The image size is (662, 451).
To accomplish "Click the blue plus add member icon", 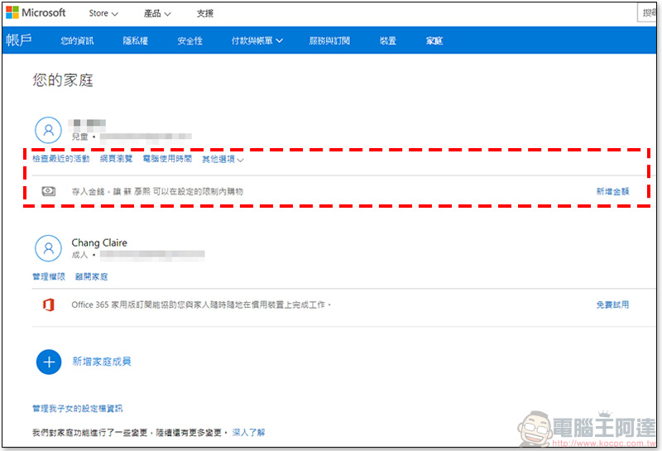I will (49, 362).
